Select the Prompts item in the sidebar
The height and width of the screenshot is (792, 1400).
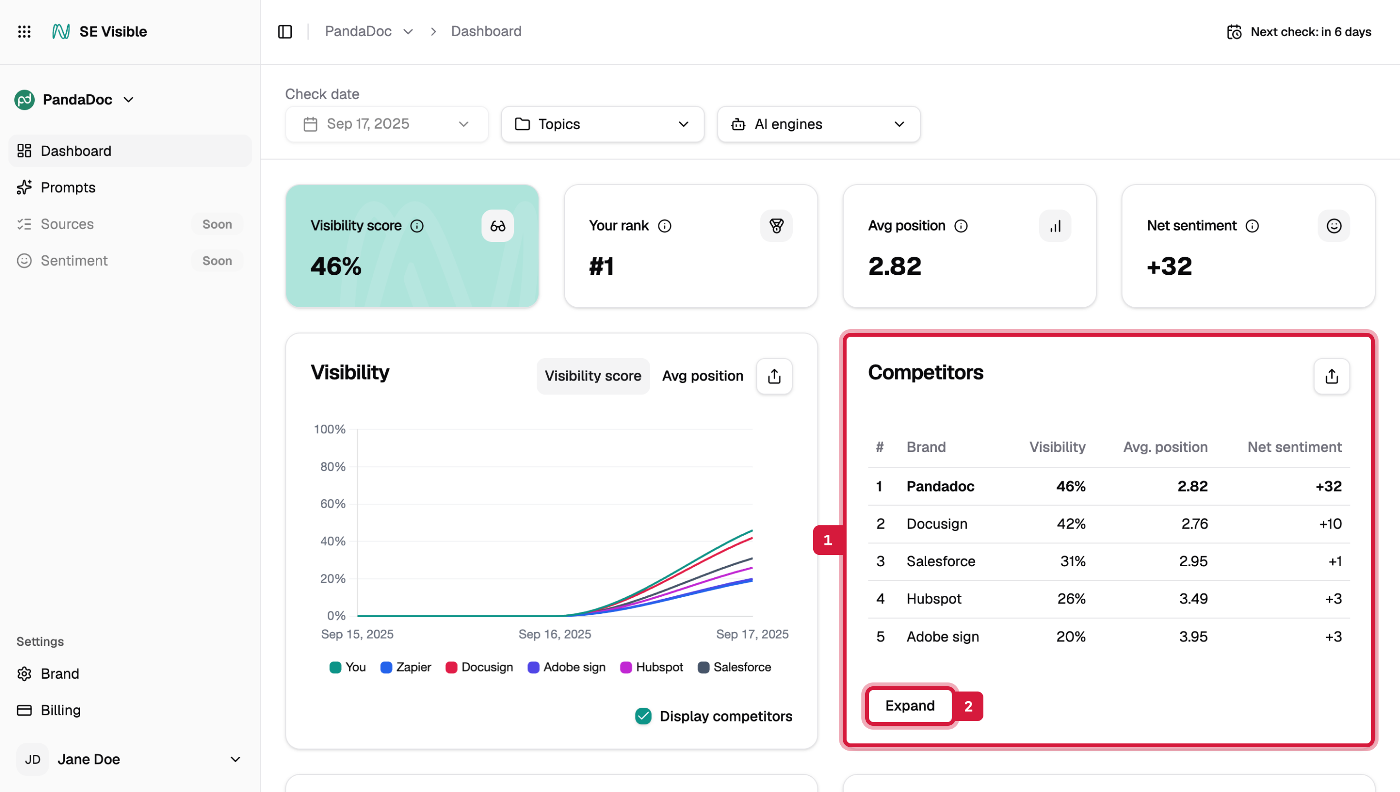[x=68, y=187]
